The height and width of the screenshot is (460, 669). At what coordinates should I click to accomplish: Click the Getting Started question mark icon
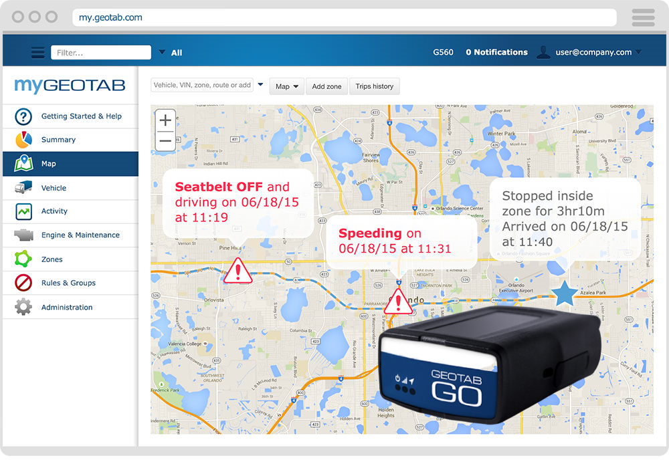(x=23, y=116)
